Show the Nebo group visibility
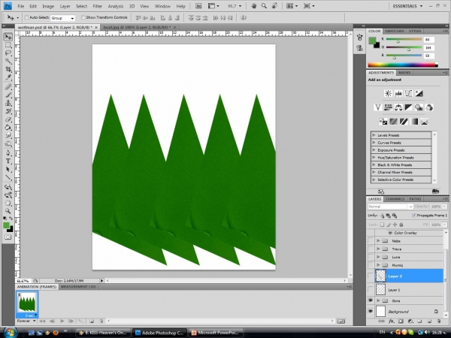The width and height of the screenshot is (451, 338). pos(371,241)
